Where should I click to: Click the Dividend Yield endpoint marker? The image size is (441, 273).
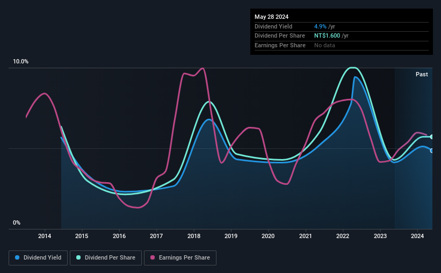point(432,151)
